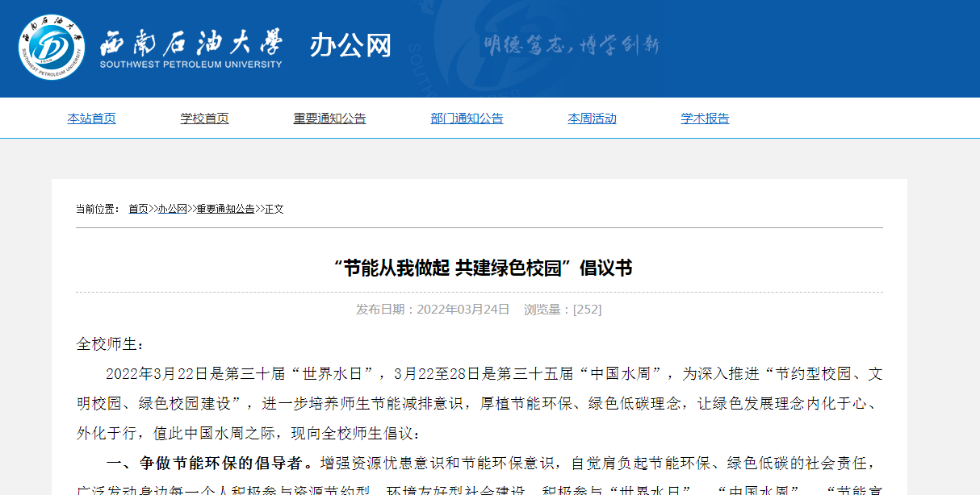This screenshot has width=980, height=495.
Task: Click the 明德笃志 博学创新 motto
Action: (572, 45)
